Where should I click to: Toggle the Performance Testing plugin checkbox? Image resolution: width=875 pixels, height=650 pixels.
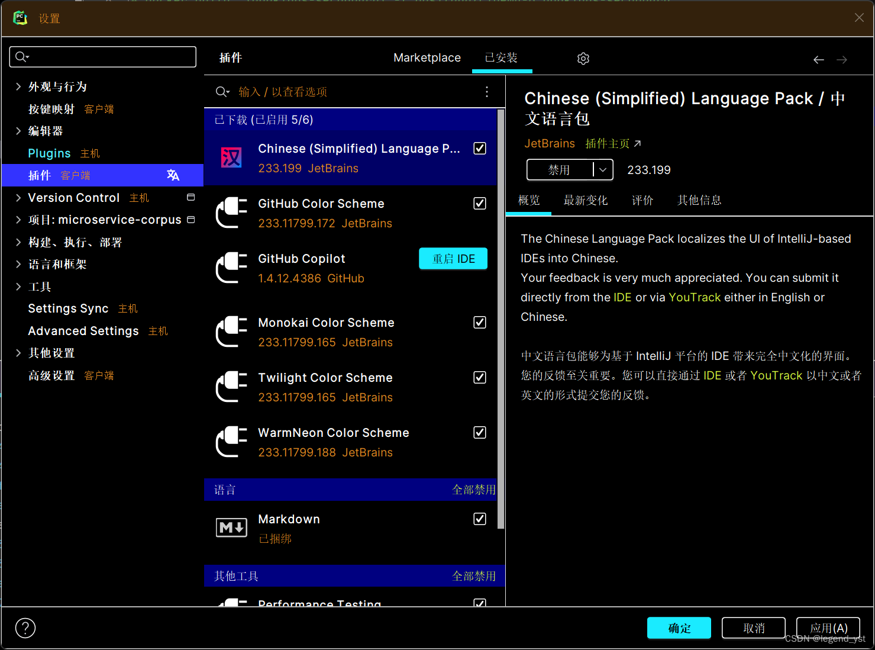[480, 603]
